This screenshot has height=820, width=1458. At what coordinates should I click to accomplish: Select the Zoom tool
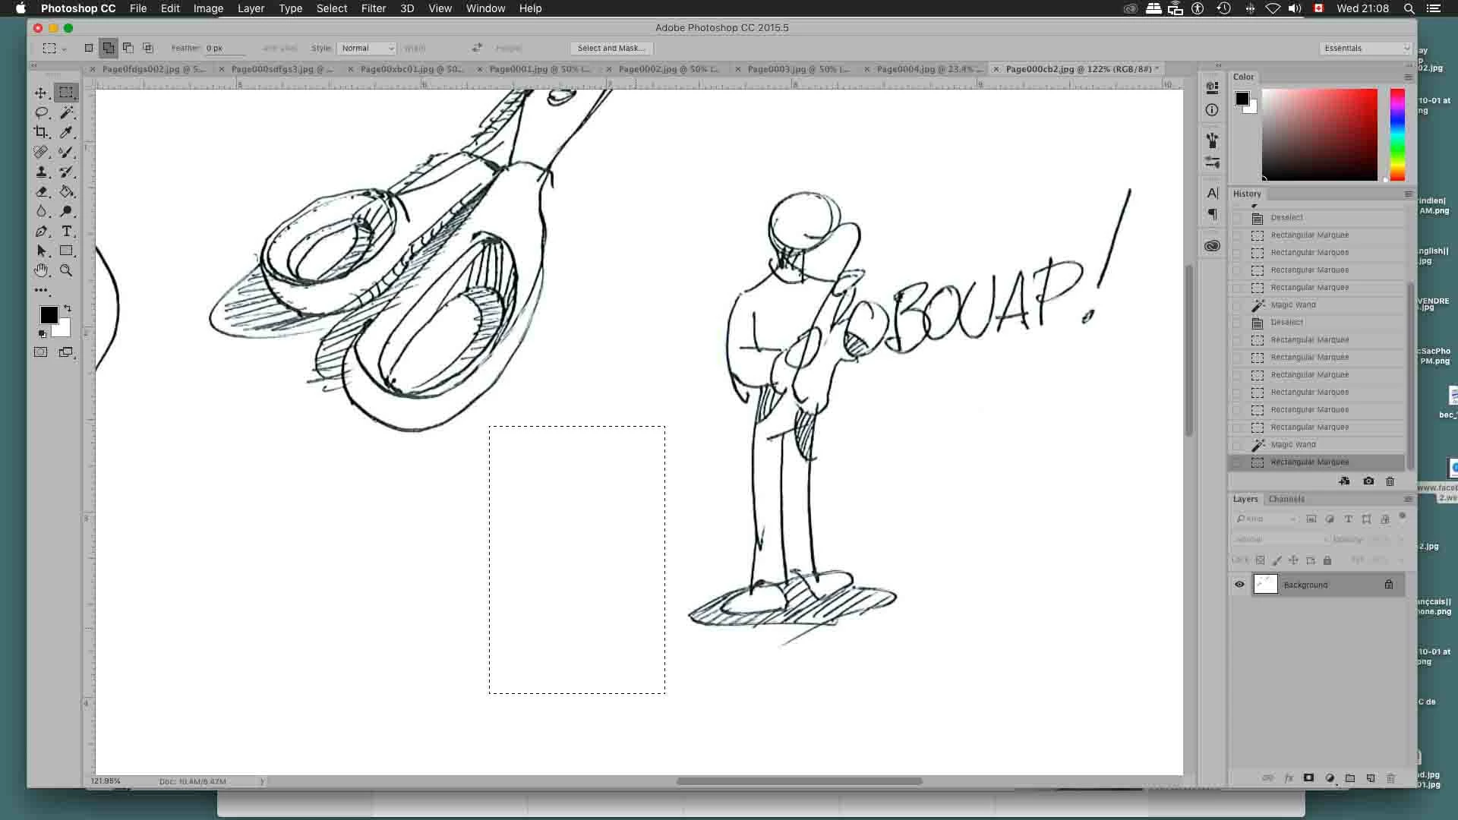point(67,270)
